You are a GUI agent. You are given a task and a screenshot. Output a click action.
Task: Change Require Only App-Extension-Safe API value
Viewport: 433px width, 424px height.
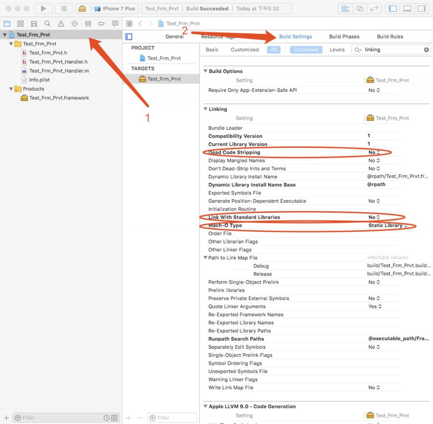pyautogui.click(x=374, y=90)
